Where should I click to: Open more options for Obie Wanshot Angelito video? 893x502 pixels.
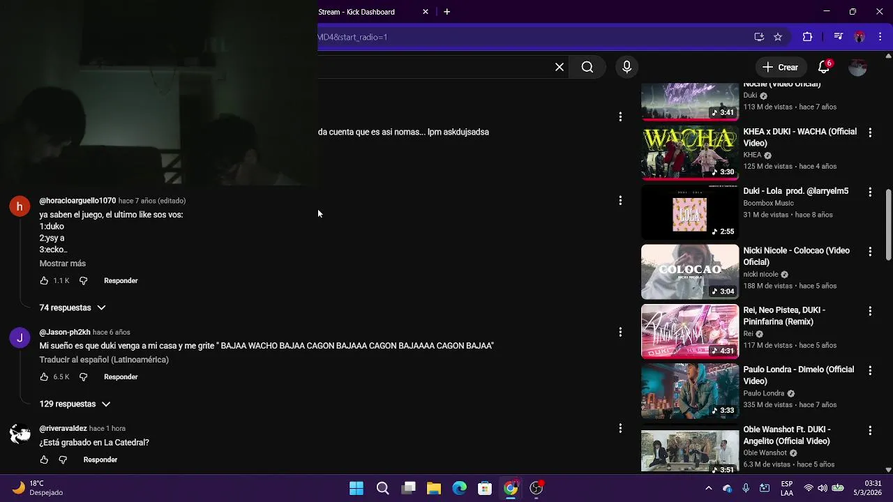point(870,430)
